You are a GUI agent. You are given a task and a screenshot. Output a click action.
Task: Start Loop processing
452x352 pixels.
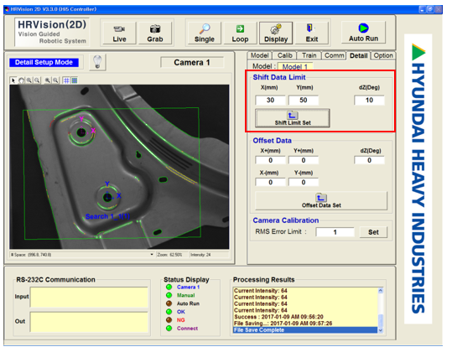(x=240, y=34)
